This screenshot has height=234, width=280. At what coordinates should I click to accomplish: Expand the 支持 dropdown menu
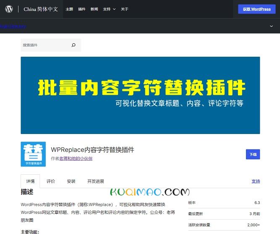click(109, 9)
